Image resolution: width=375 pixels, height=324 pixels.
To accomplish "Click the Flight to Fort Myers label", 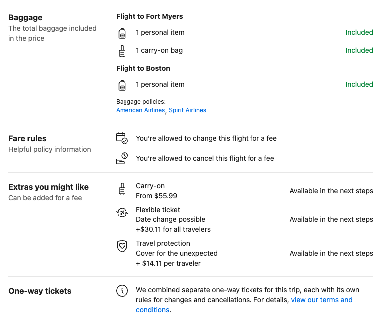I will (149, 16).
